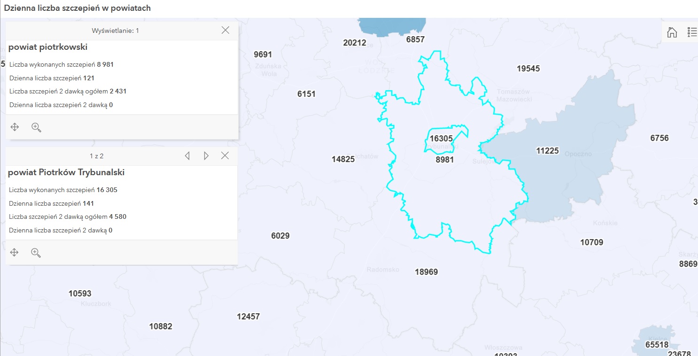The image size is (698, 356).
Task: Click the 8981 value on map
Action: (444, 160)
